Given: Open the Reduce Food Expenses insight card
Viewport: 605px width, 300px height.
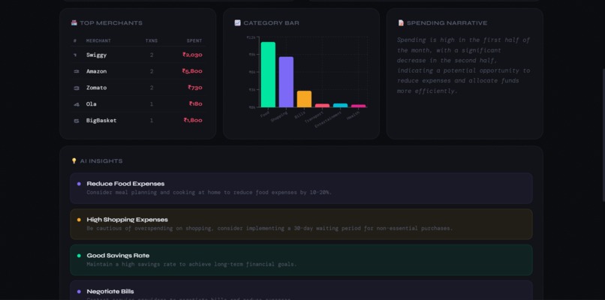Looking at the screenshot, I should click(301, 188).
